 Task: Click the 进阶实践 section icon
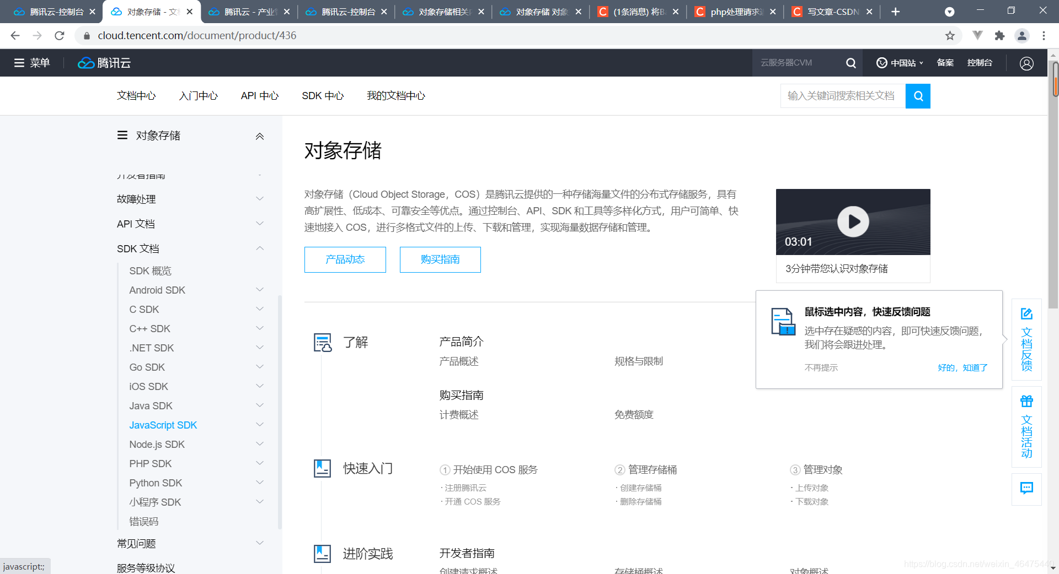click(x=323, y=554)
